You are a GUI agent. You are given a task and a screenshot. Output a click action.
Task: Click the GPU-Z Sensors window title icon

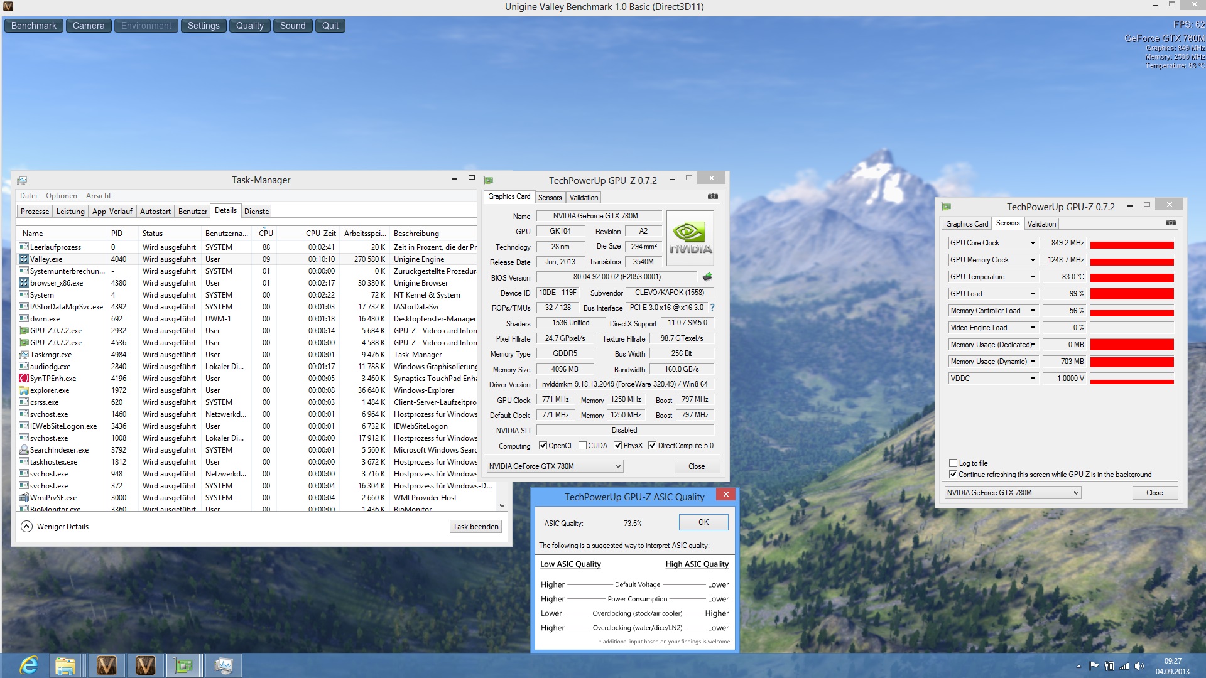click(947, 207)
